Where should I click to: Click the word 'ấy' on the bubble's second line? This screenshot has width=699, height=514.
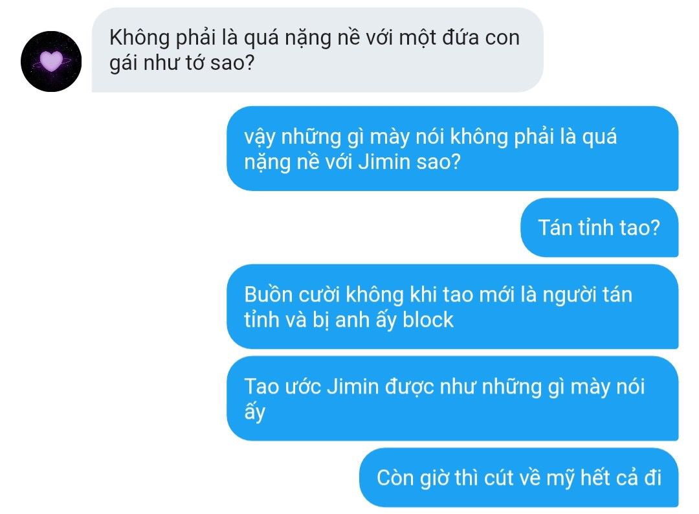pos(254,412)
